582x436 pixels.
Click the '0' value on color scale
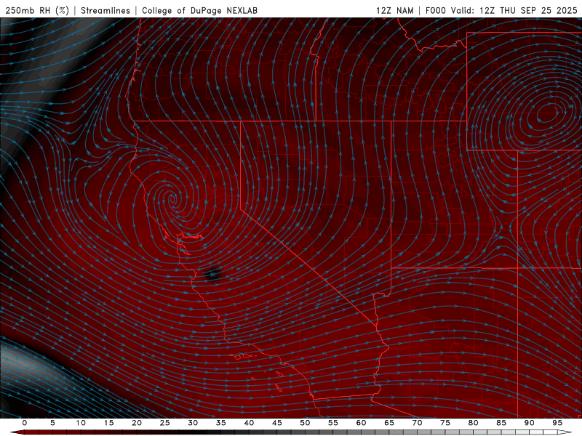[25, 423]
